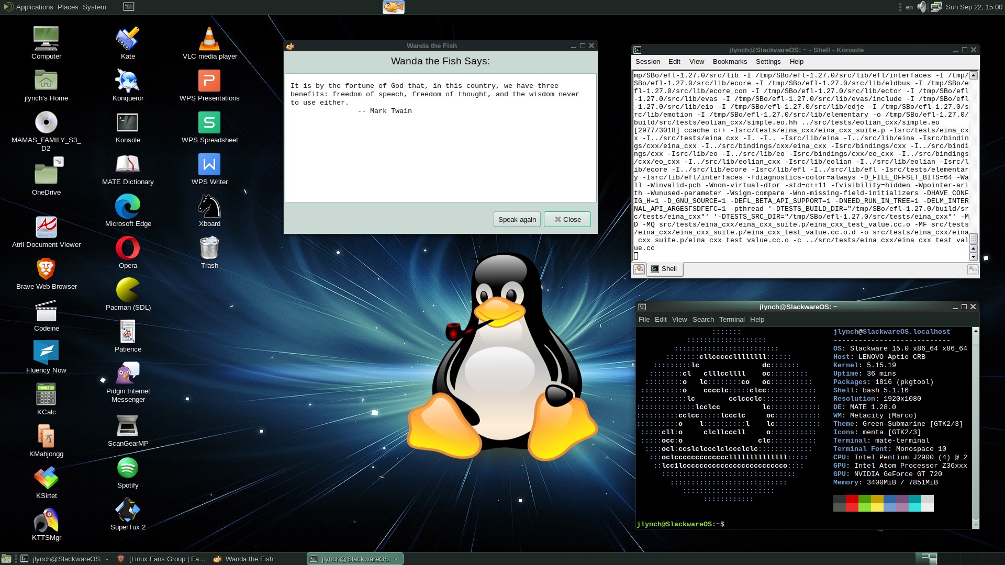Click the network tray icon
Image resolution: width=1005 pixels, height=565 pixels.
[936, 7]
